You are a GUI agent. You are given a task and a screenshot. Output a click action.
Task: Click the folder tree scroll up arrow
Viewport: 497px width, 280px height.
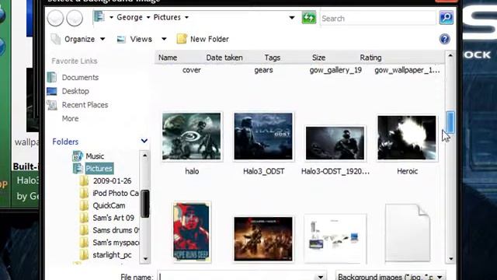tap(145, 156)
